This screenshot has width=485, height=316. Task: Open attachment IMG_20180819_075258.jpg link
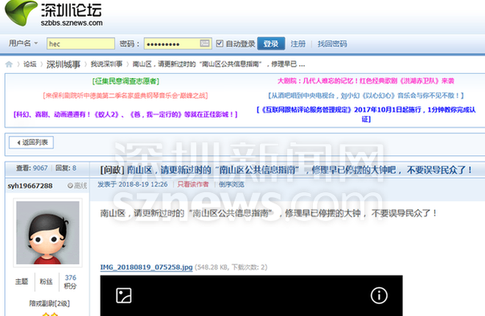[146, 268]
